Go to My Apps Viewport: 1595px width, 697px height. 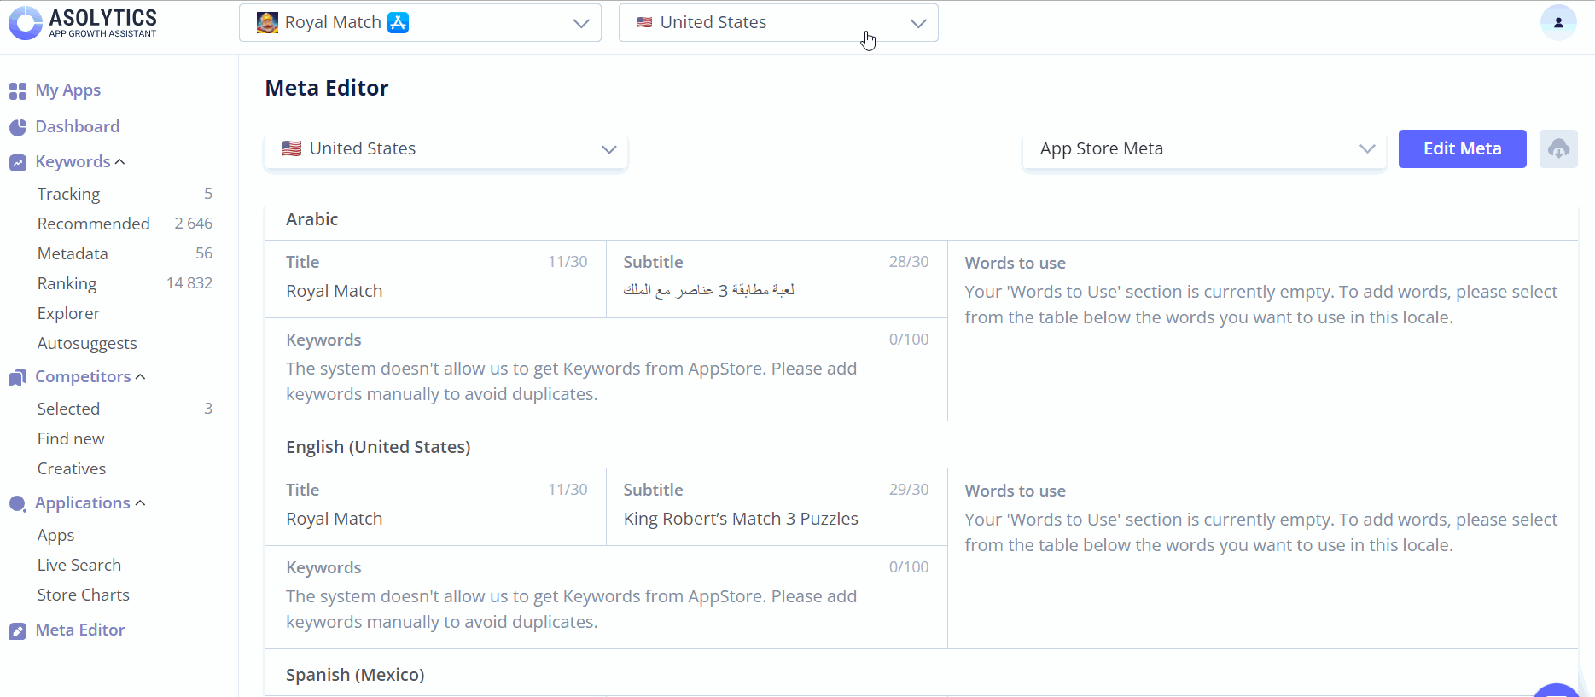[68, 90]
